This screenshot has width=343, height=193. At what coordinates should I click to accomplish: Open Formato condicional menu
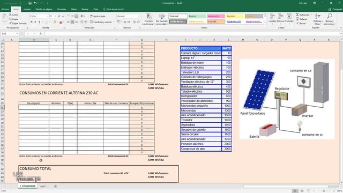click(x=148, y=19)
